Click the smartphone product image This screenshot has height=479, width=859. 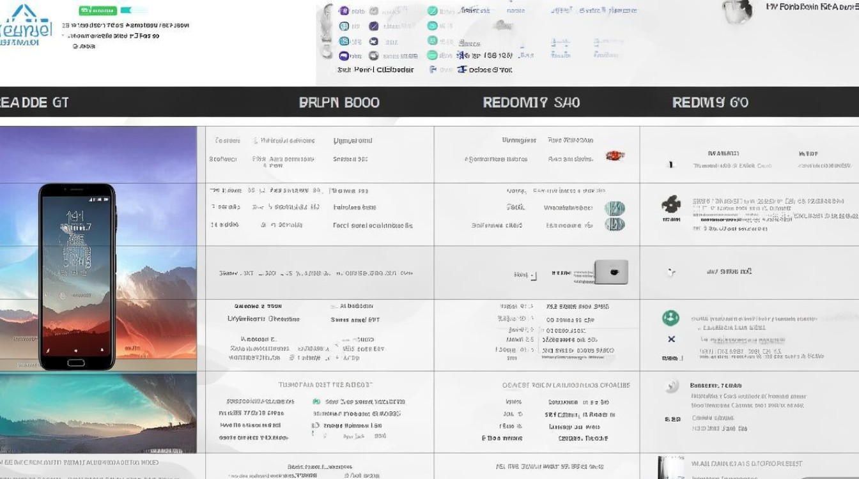coord(77,276)
